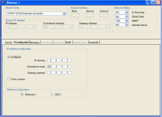Click the Subnetwork mask input field
The width and height of the screenshot is (162, 117).
coord(59,67)
